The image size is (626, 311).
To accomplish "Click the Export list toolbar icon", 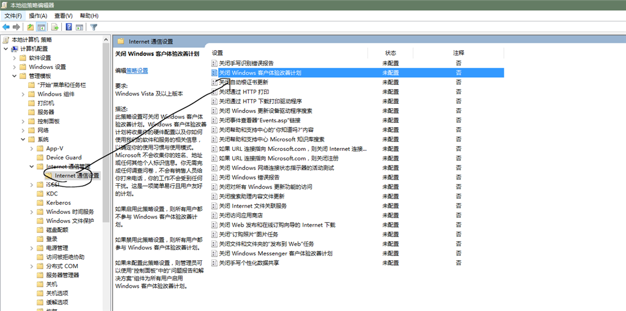I will point(55,27).
